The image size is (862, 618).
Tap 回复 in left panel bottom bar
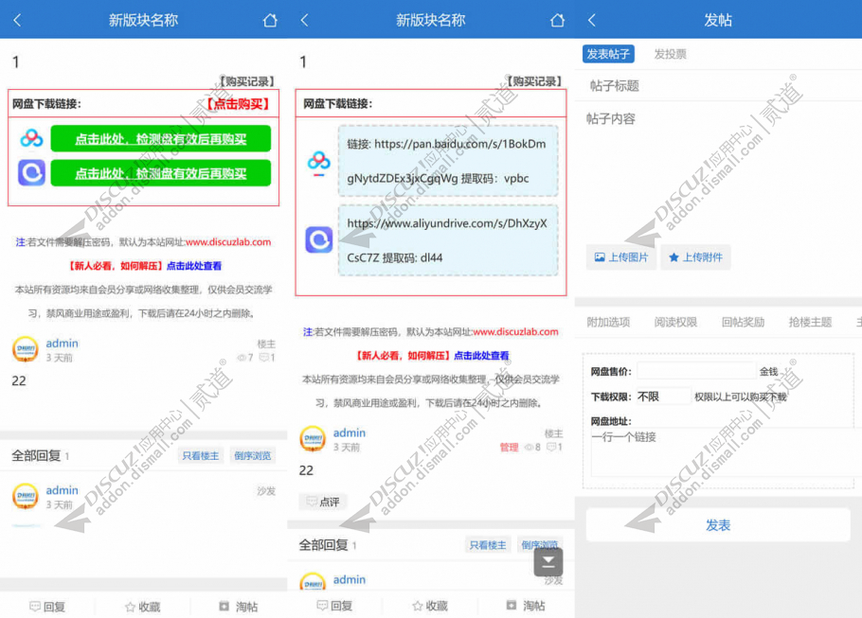(x=47, y=607)
